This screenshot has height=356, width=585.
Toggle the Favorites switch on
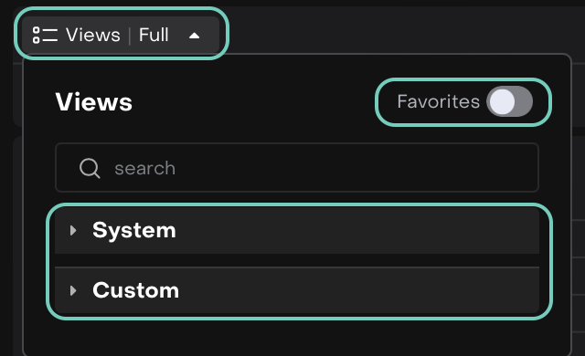tap(509, 101)
